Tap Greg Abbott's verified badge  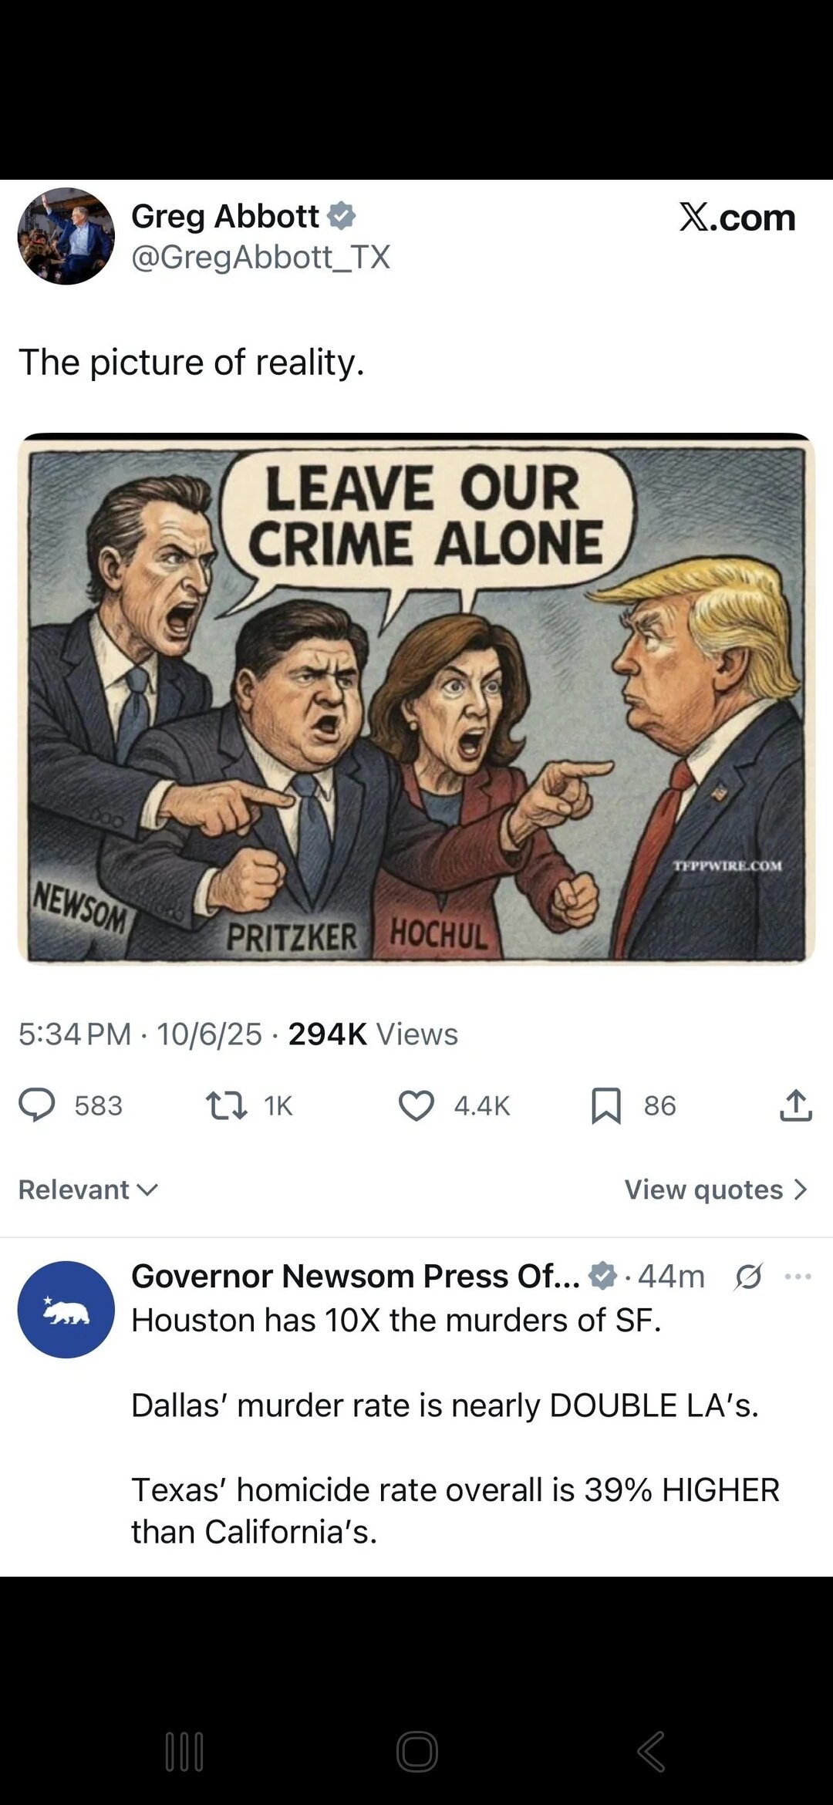click(x=342, y=216)
